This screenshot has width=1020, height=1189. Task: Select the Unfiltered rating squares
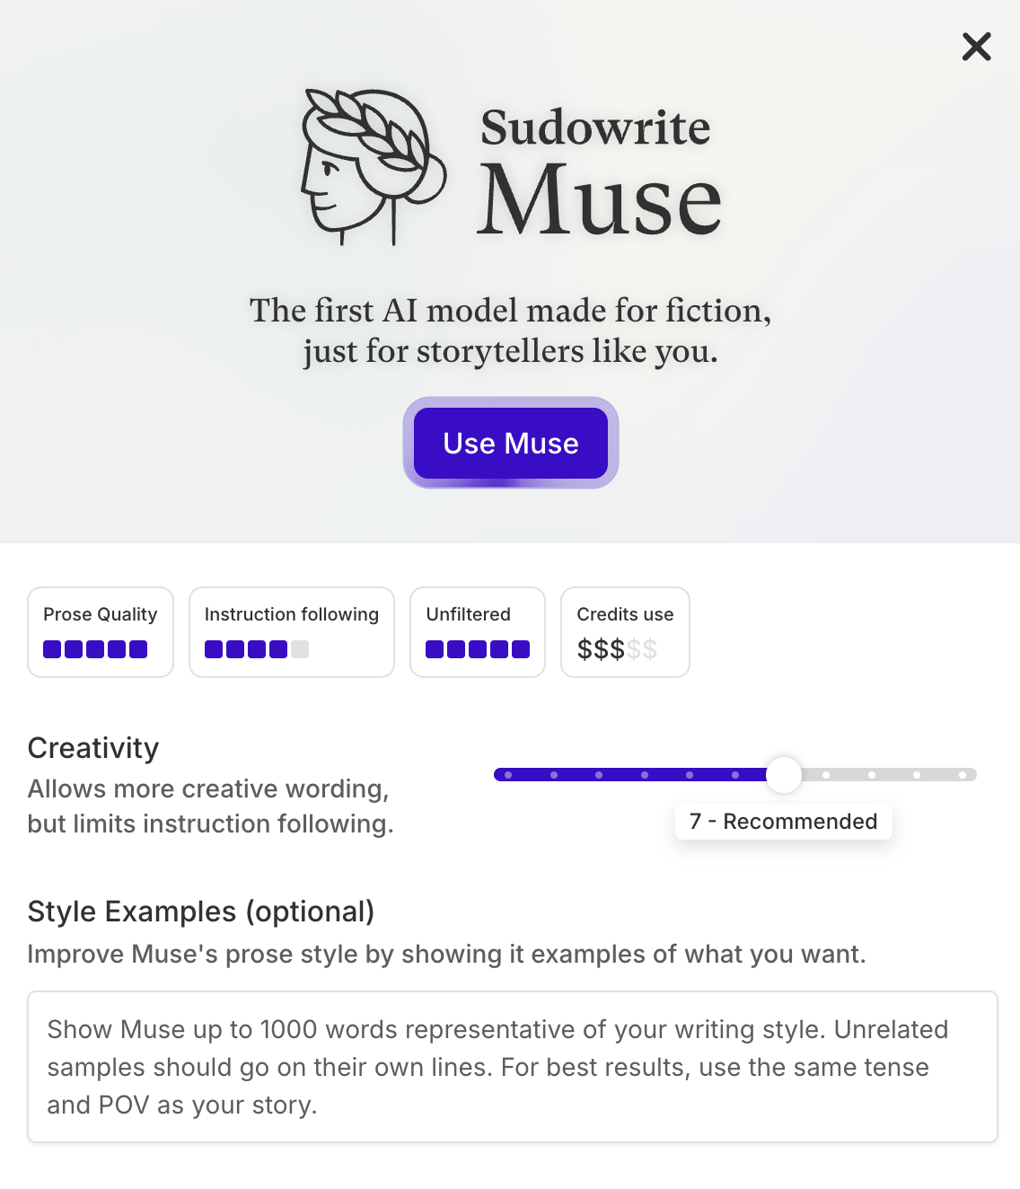point(478,648)
